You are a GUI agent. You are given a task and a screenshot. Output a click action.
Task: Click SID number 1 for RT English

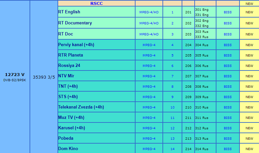coord(173,12)
